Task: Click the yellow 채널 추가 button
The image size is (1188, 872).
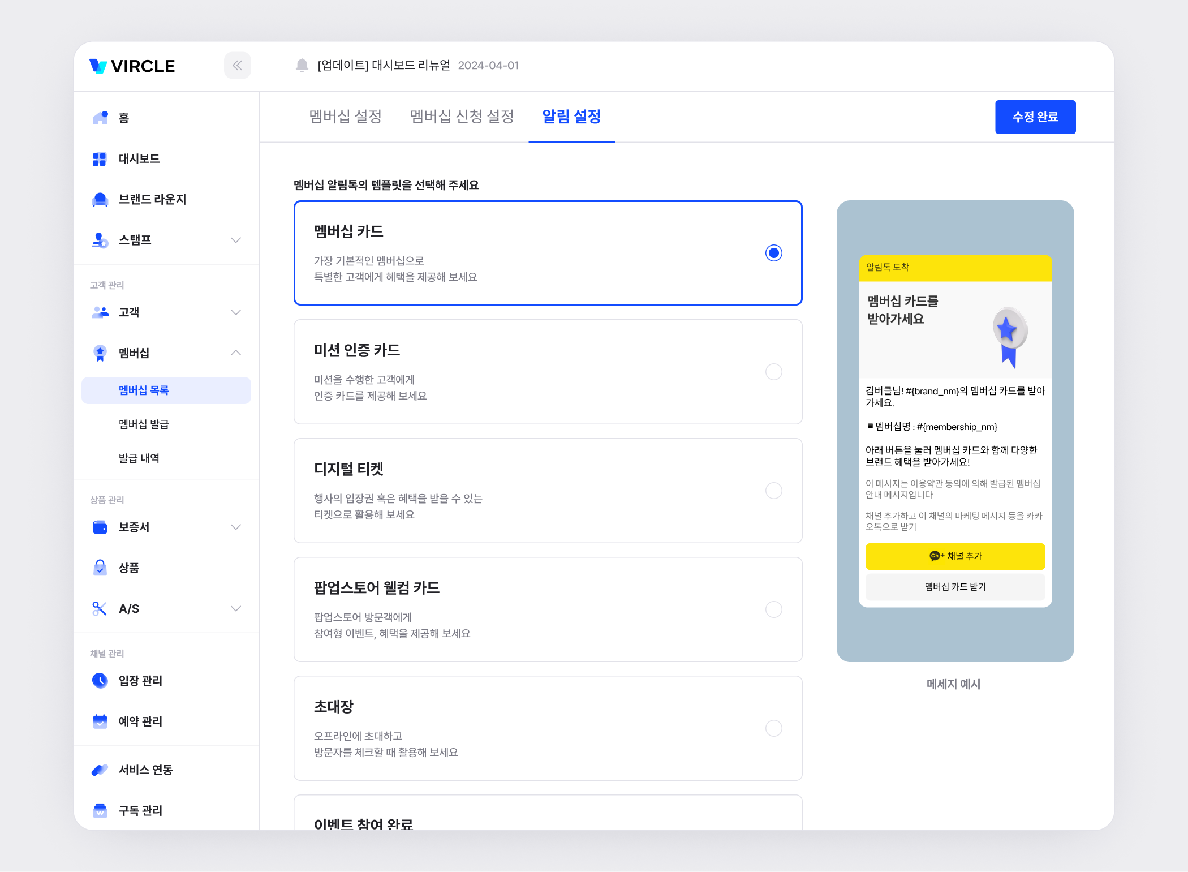Action: click(x=955, y=556)
